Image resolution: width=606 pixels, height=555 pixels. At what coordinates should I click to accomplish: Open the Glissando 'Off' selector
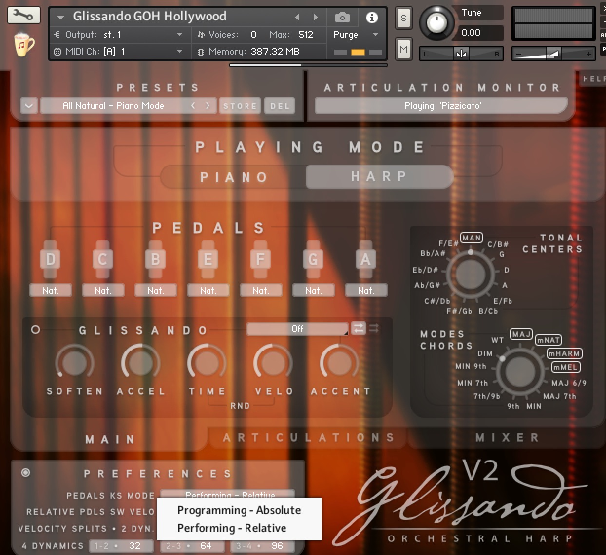[x=297, y=329]
